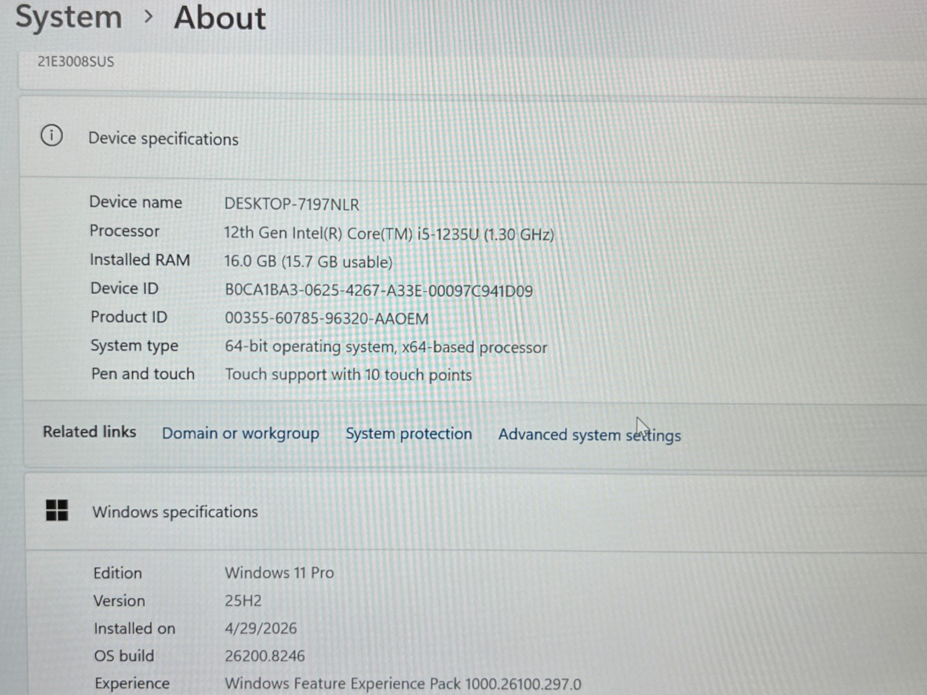The height and width of the screenshot is (695, 927).
Task: Select the 16.0 GB installed RAM value
Action: click(x=308, y=261)
